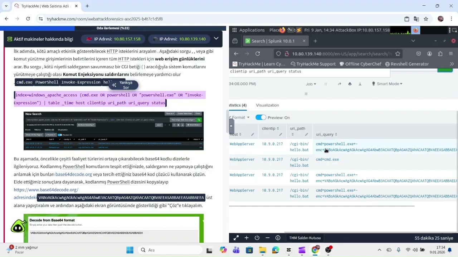The image size is (458, 257).
Task: Open Chrome tab search dropdown arrow
Action: click(x=6, y=6)
